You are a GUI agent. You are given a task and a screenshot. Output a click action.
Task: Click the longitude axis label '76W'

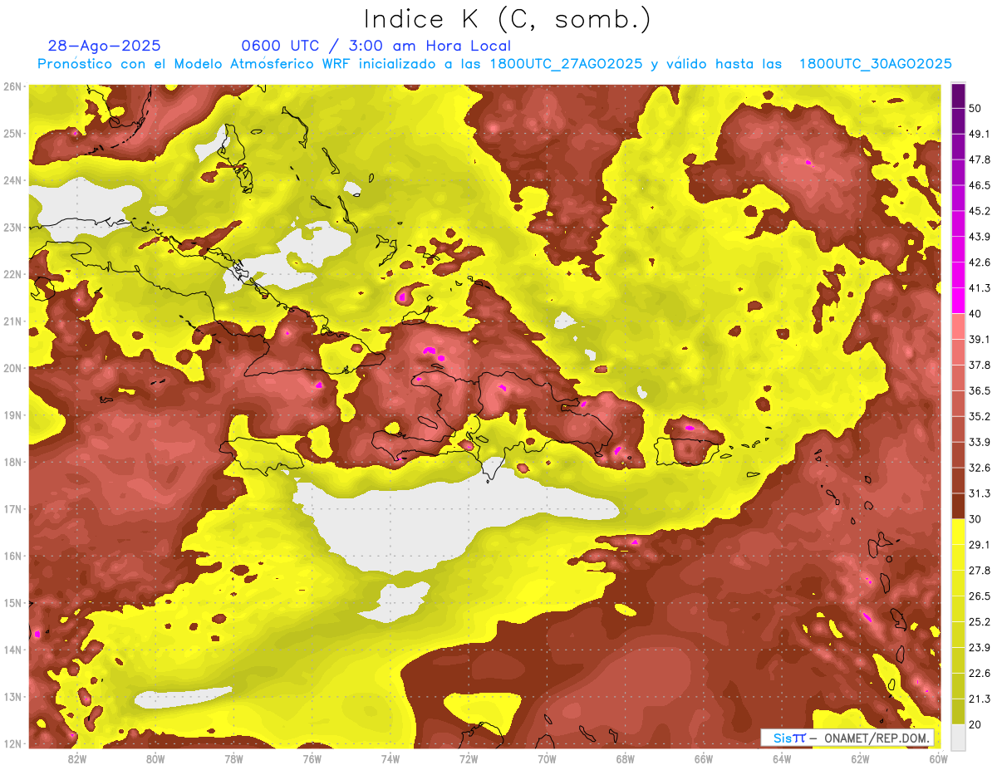312,759
